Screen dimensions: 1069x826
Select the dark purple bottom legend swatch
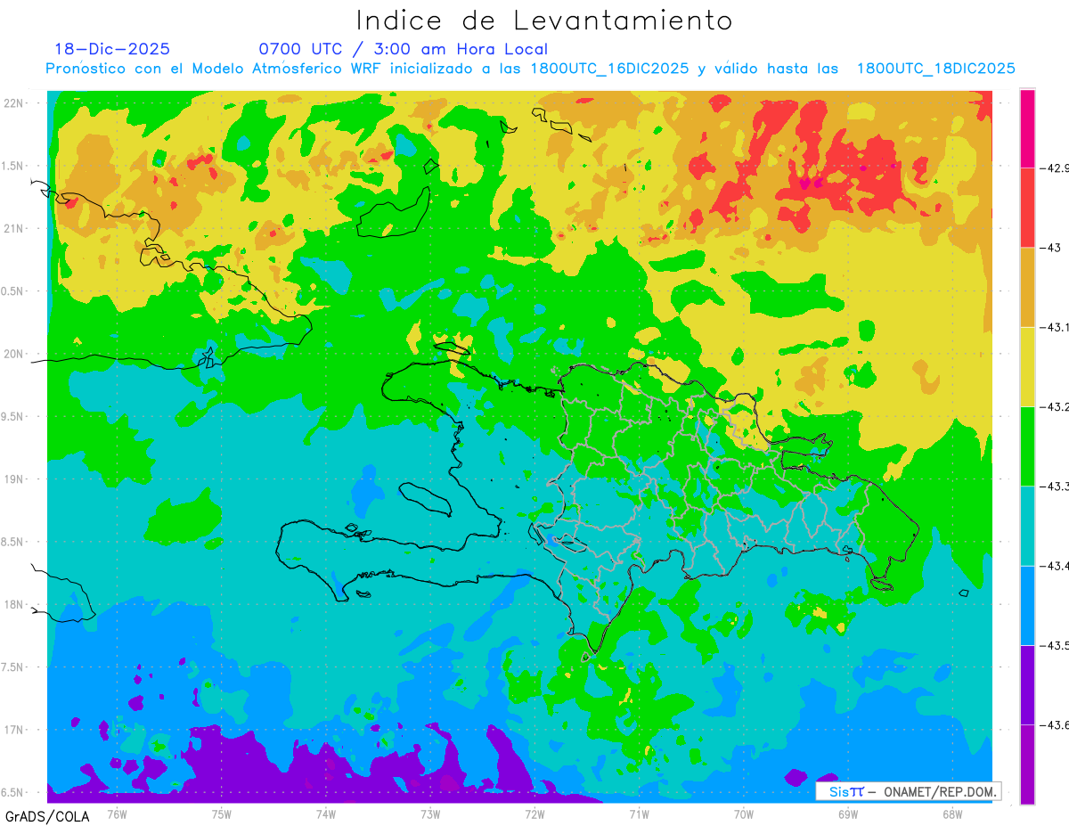pos(1027,764)
